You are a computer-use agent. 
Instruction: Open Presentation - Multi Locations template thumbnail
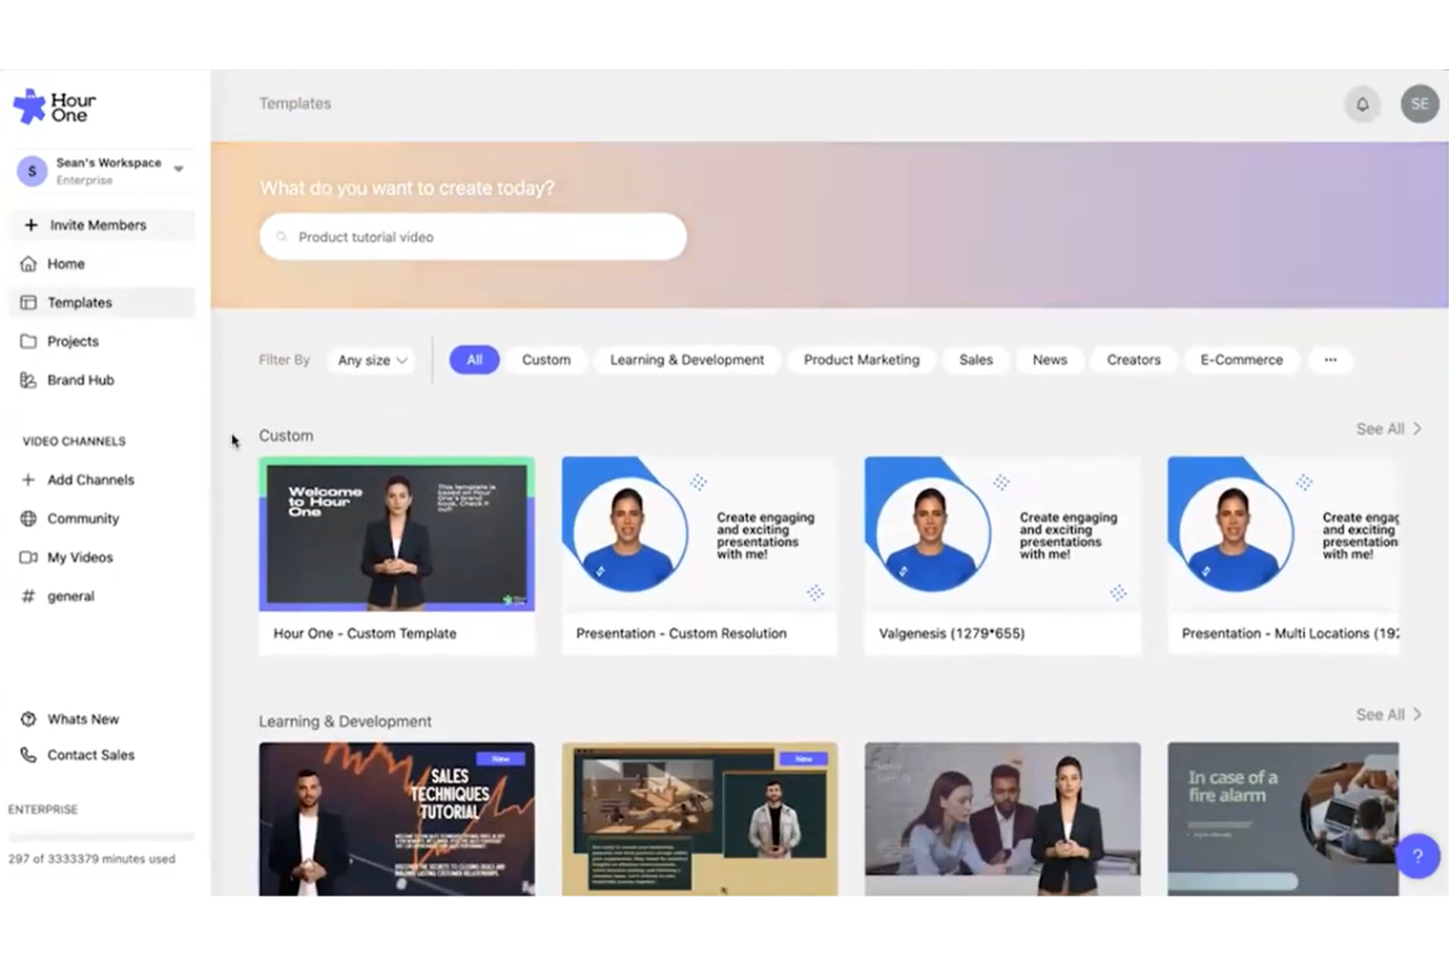tap(1283, 534)
